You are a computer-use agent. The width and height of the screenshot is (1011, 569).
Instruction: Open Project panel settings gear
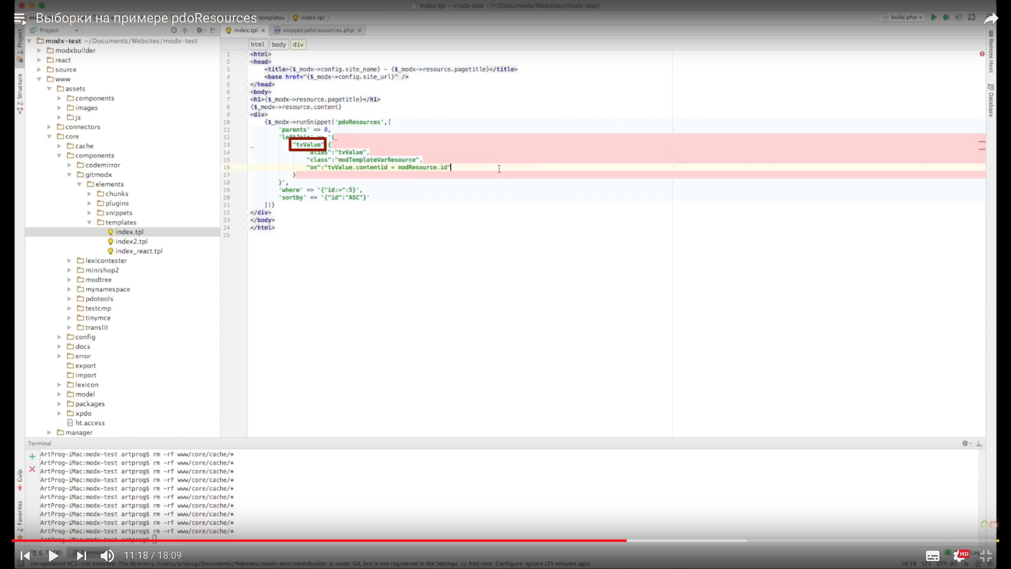pos(200,30)
